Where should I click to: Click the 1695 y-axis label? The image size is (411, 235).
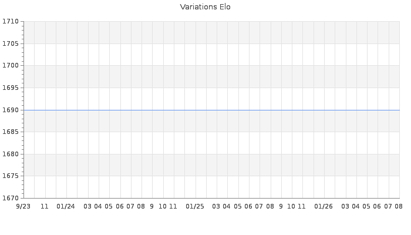point(11,88)
